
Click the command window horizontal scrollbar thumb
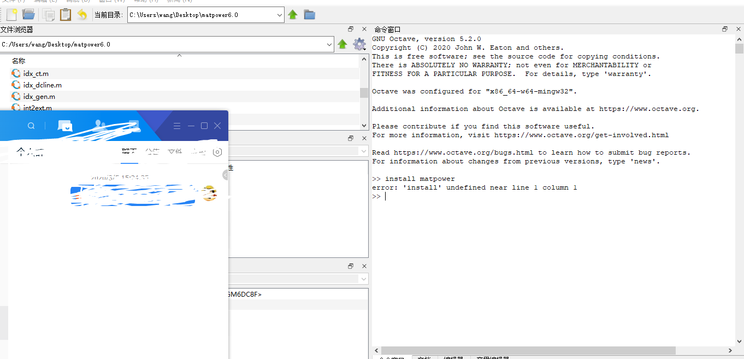[528, 350]
